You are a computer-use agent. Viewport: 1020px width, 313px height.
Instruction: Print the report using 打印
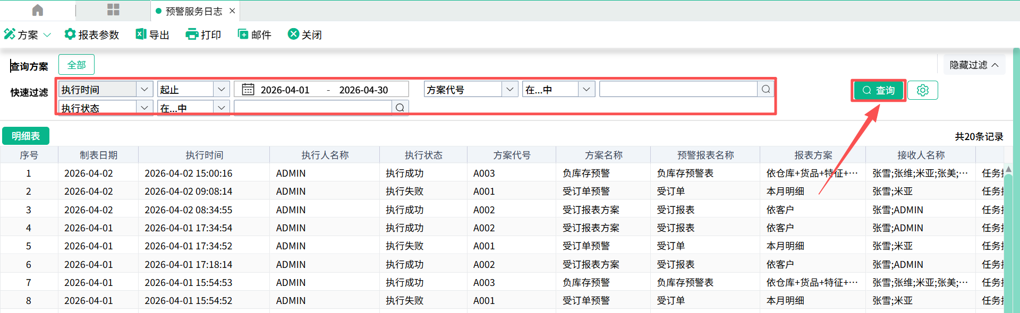pyautogui.click(x=192, y=34)
